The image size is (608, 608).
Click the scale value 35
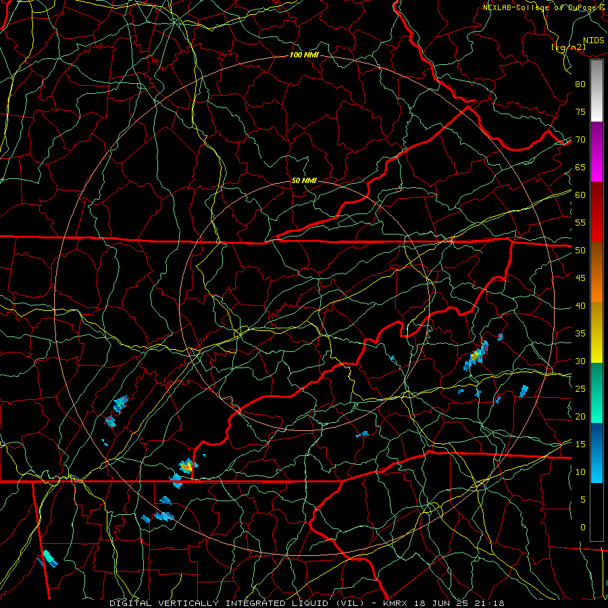580,334
